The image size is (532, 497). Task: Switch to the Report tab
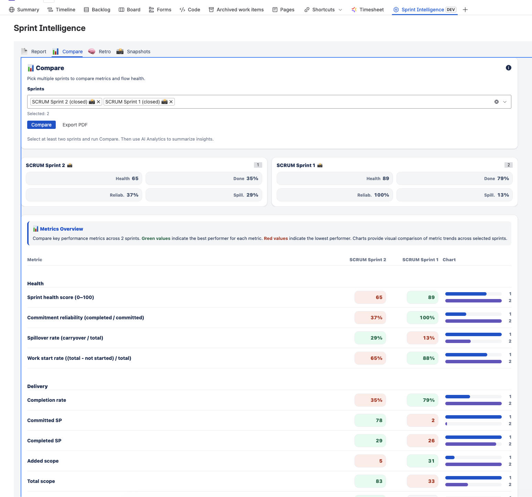(x=39, y=51)
